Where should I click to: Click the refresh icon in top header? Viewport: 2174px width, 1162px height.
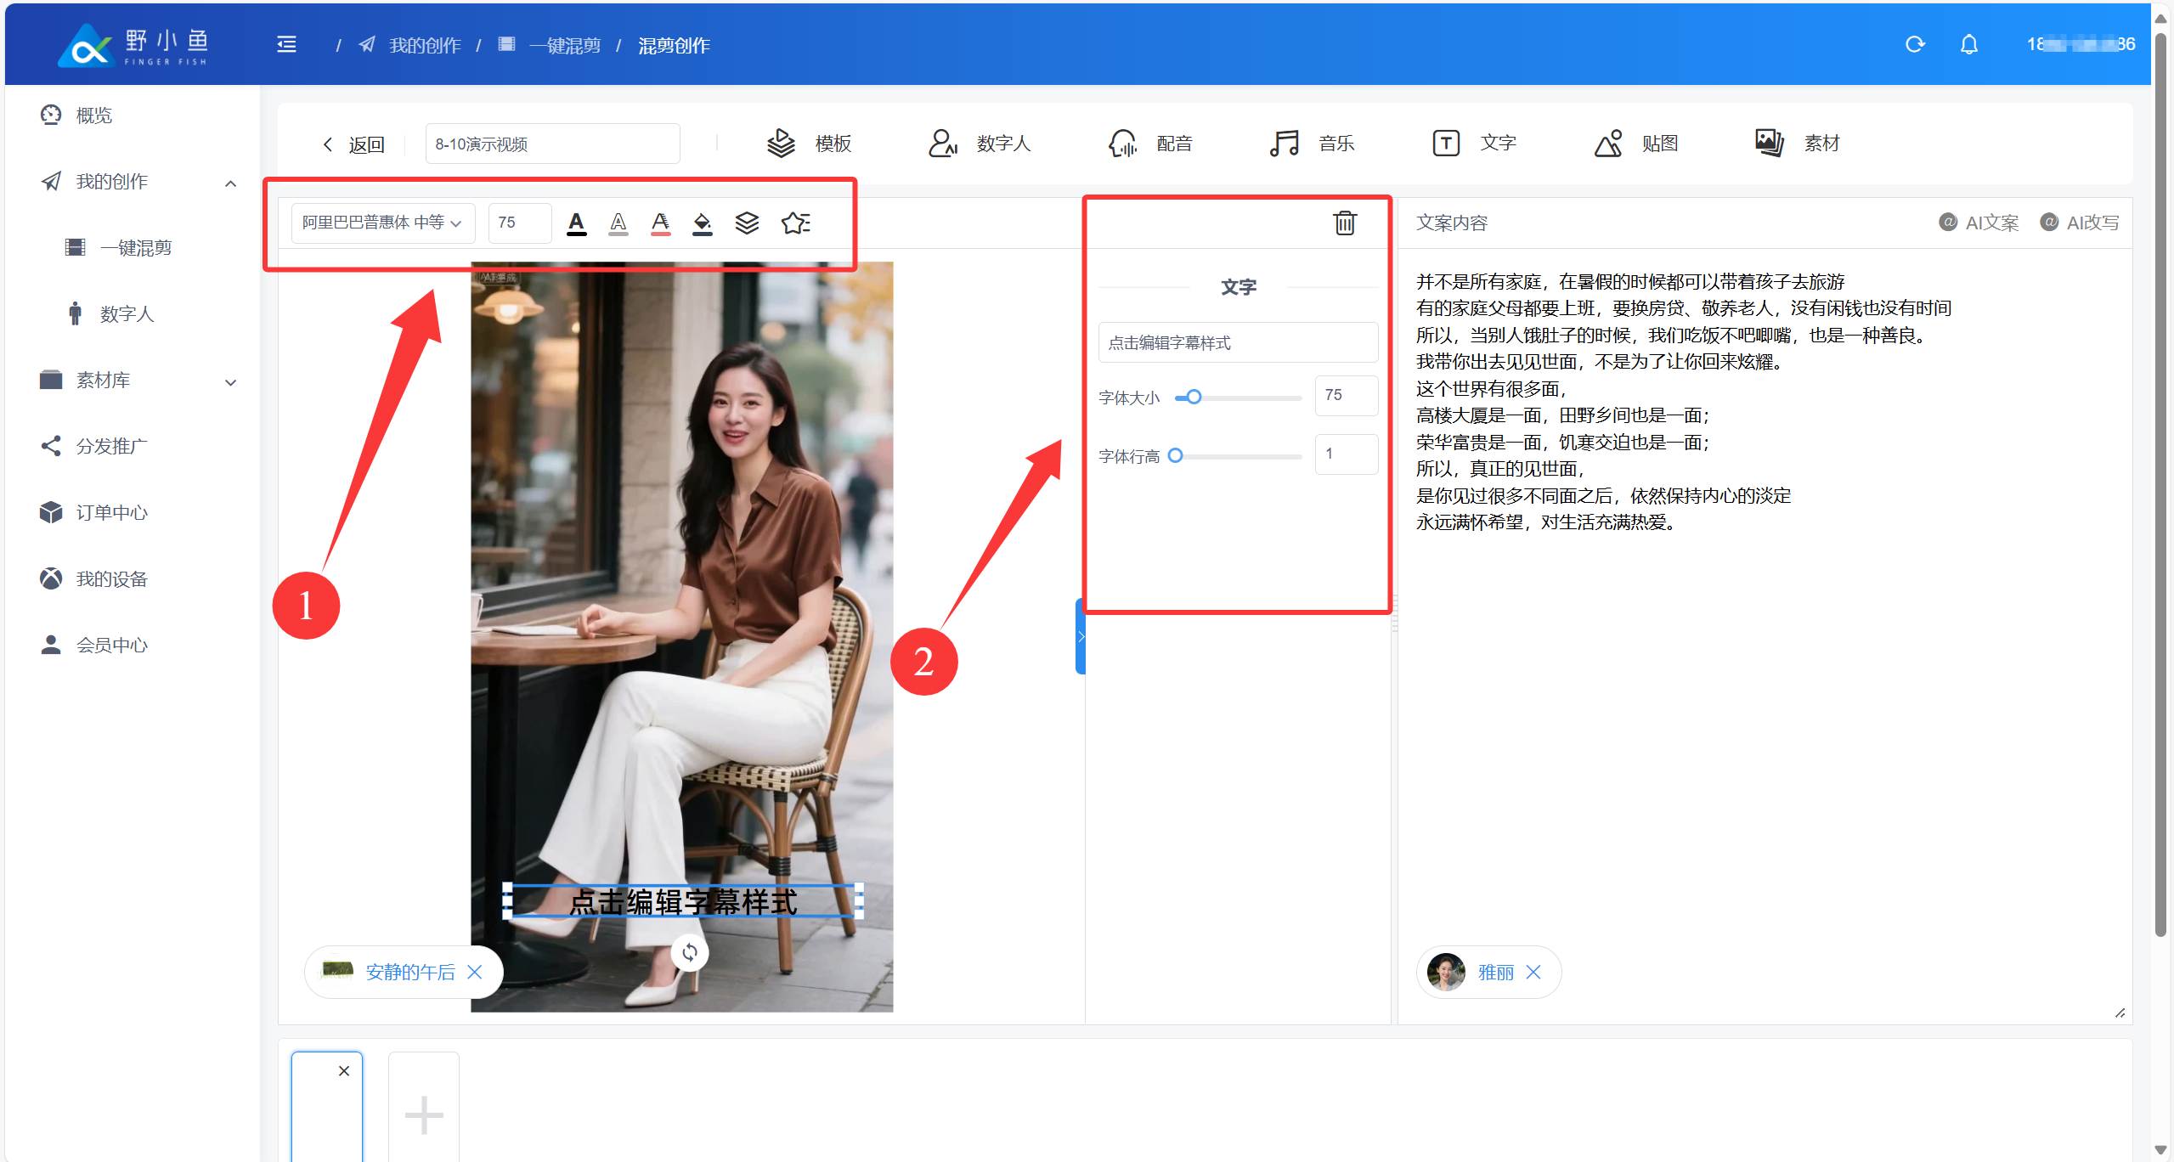[x=1914, y=44]
